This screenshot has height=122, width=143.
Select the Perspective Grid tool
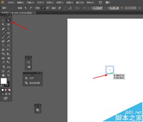8,54
